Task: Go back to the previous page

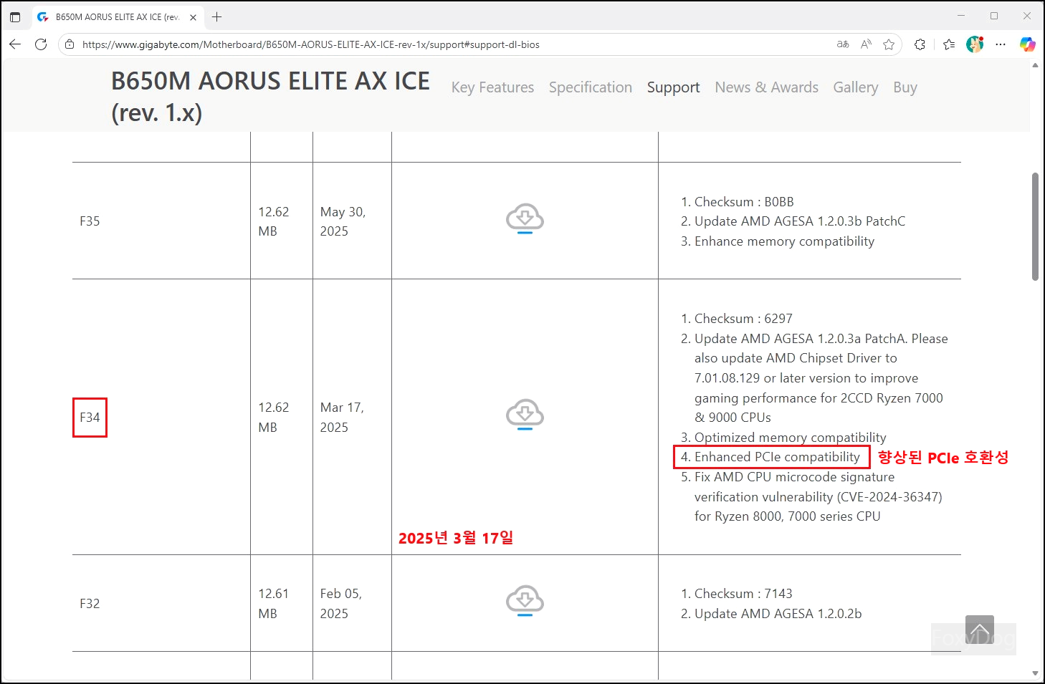Action: [x=15, y=44]
